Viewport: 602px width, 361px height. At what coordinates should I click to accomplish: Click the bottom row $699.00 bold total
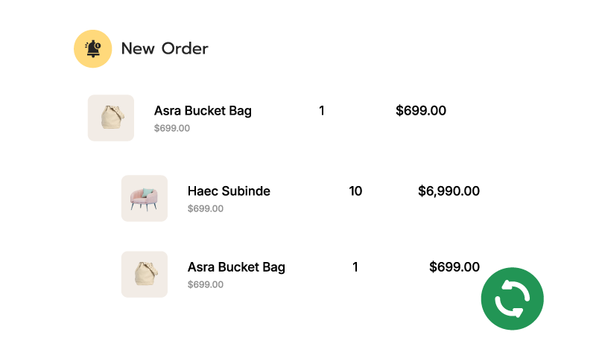[x=454, y=267]
